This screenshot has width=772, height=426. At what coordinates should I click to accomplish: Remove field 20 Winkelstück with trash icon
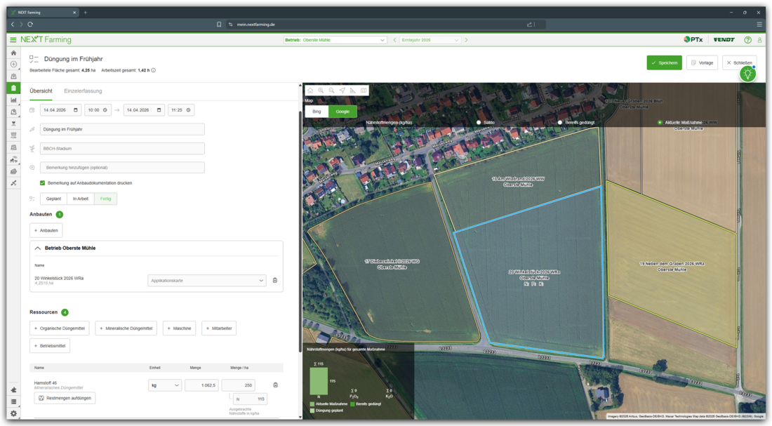[x=275, y=280]
